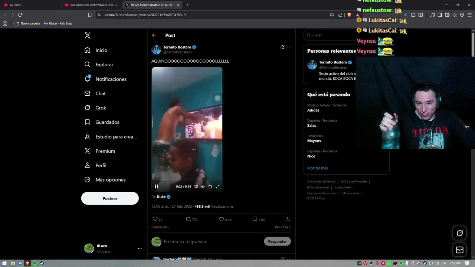Viewport: 475px width, 267px height.
Task: Open Discord from taskbar
Action: (20, 263)
